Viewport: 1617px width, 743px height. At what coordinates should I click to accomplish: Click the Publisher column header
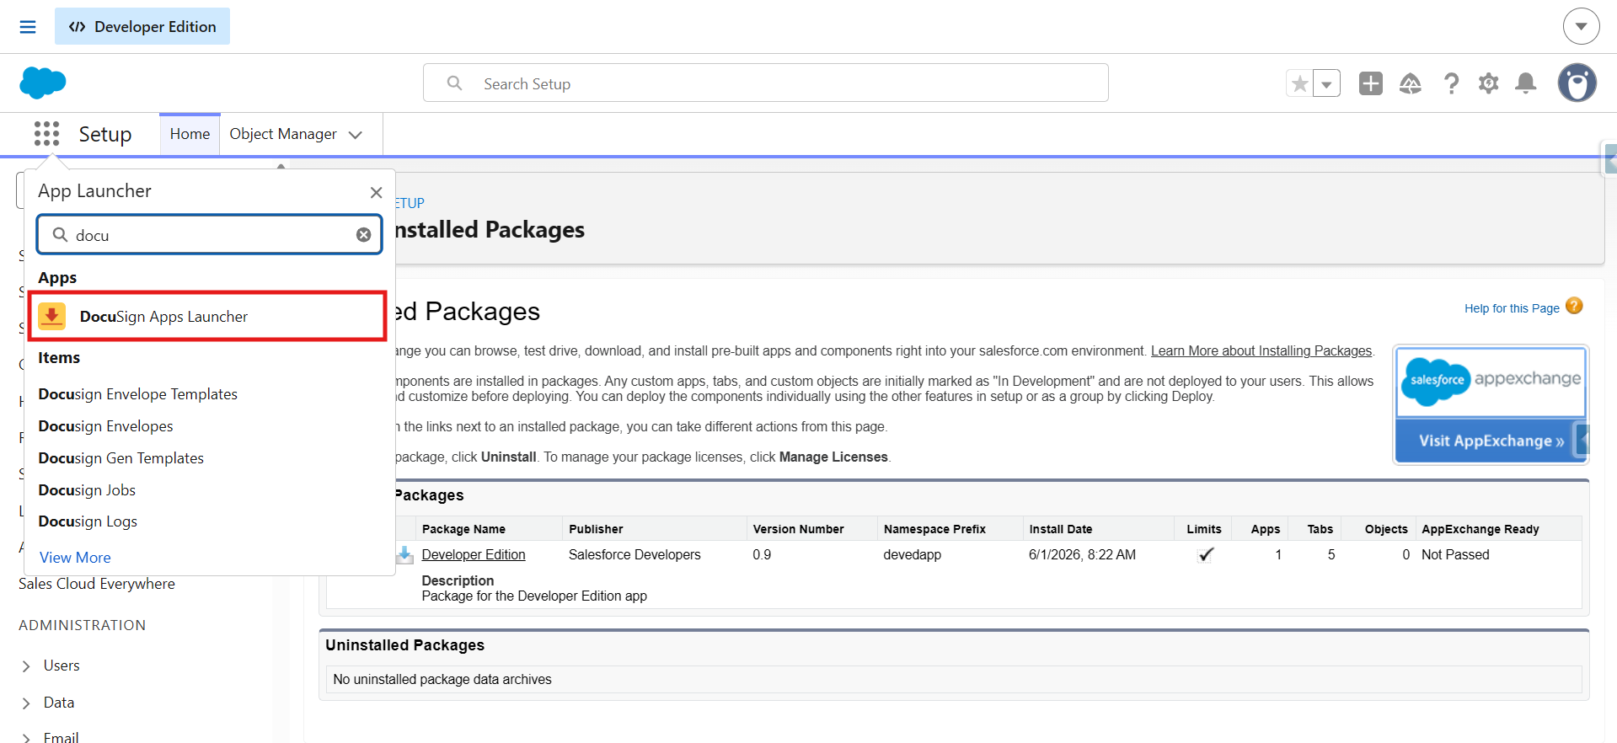click(x=596, y=529)
